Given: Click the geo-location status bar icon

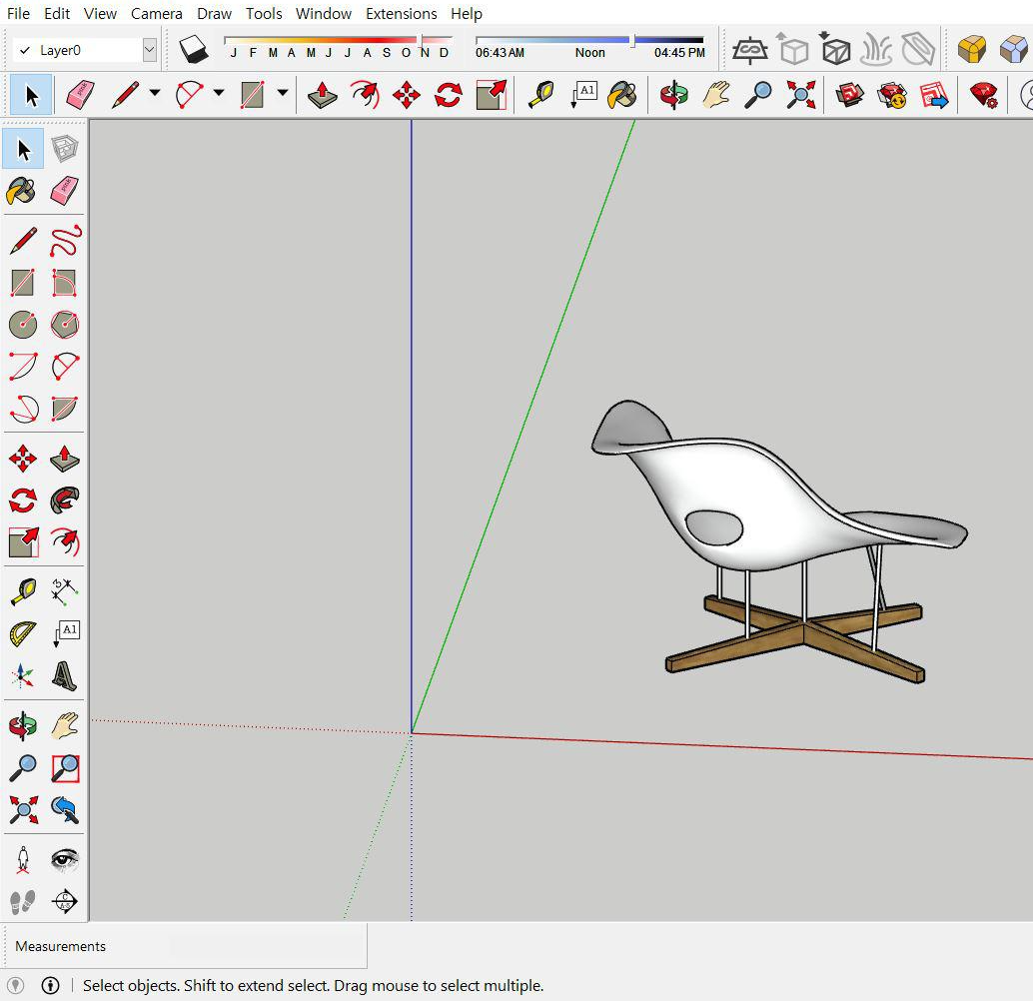Looking at the screenshot, I should (15, 985).
